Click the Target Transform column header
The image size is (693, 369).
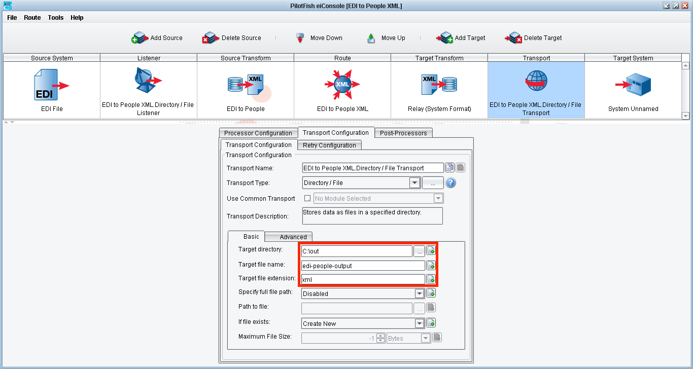(439, 58)
